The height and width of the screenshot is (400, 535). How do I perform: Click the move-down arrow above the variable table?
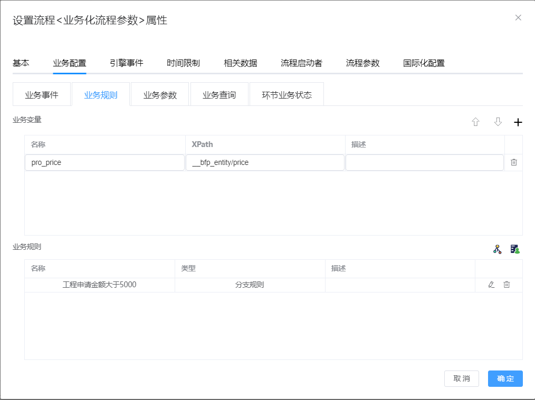pos(498,122)
